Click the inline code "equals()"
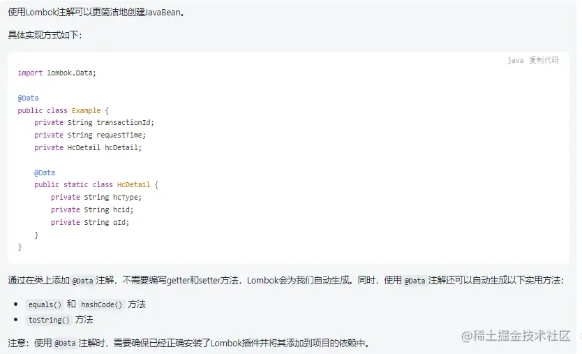The image size is (582, 354). click(45, 304)
